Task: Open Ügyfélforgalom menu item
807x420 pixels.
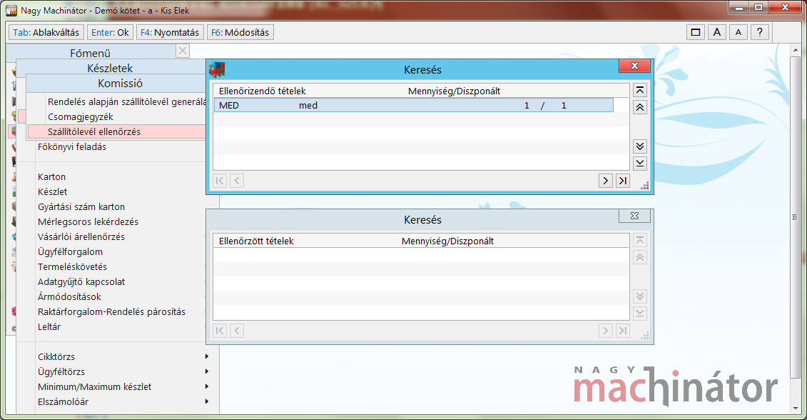Action: (x=70, y=251)
